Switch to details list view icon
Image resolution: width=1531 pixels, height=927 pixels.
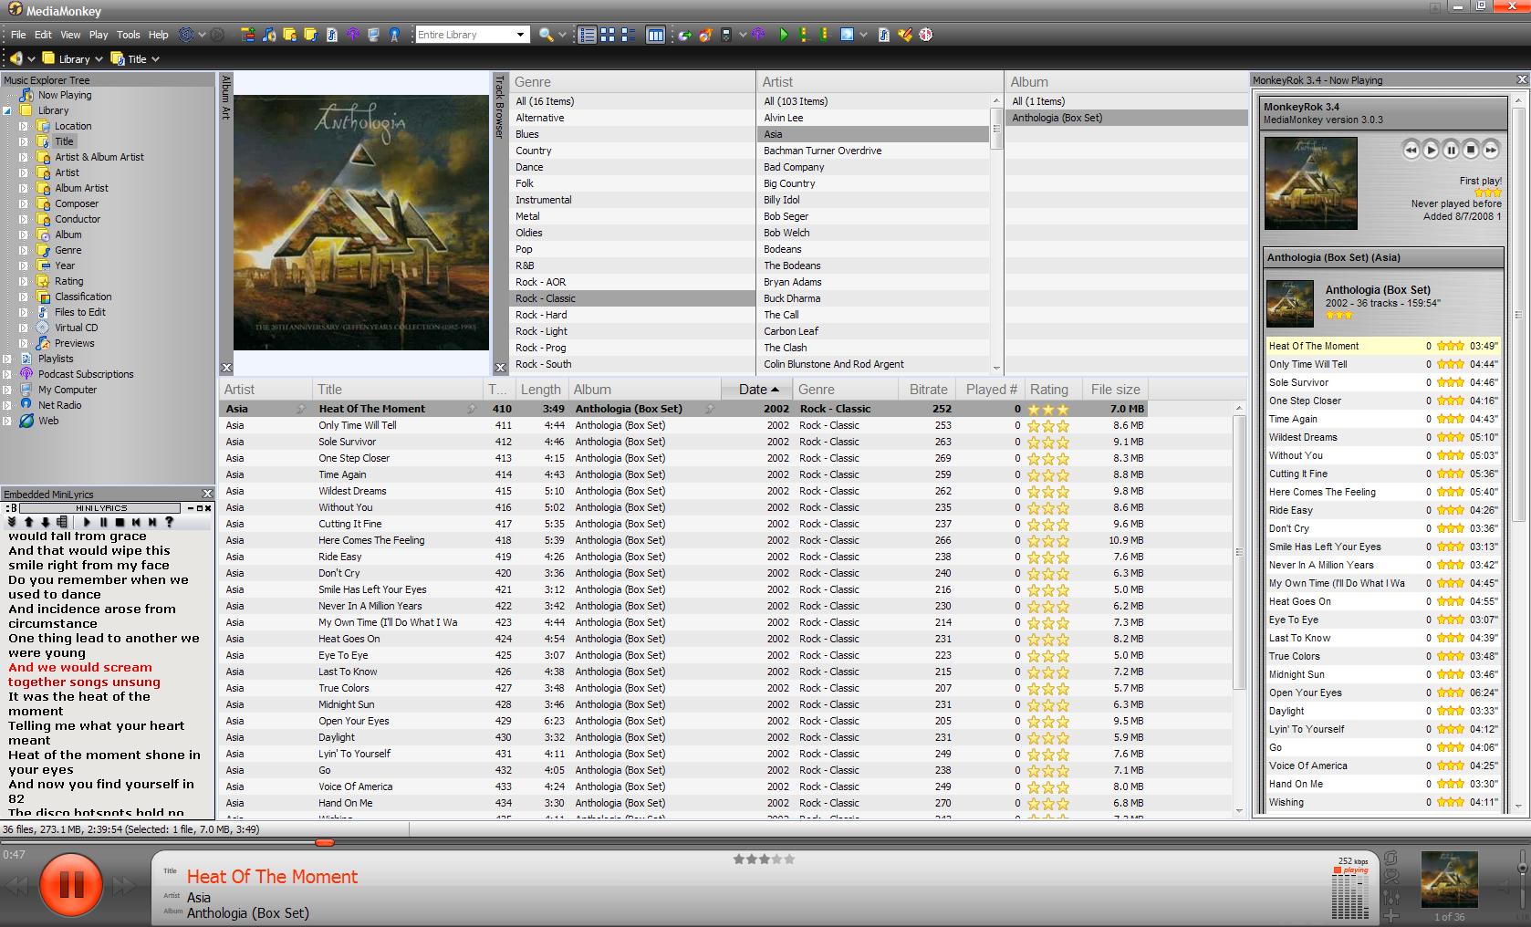click(x=588, y=35)
